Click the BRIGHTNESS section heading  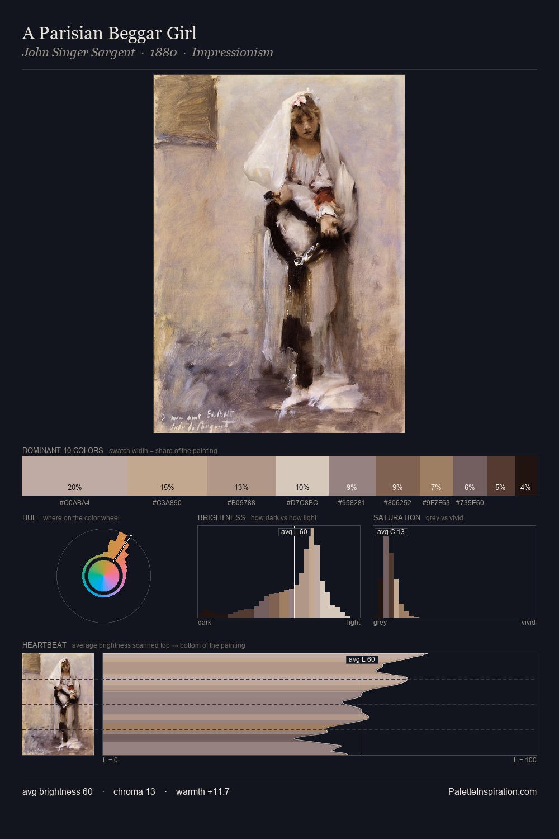221,517
